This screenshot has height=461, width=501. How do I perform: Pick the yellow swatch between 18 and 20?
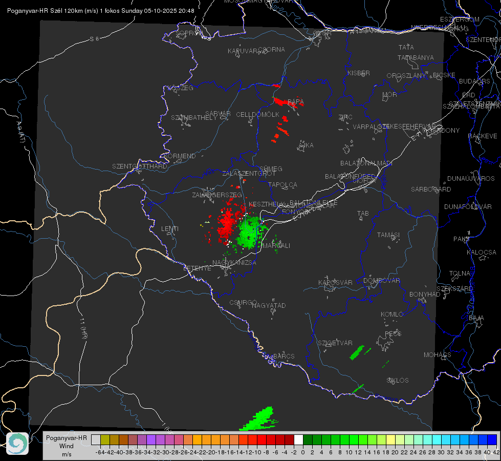391,439
